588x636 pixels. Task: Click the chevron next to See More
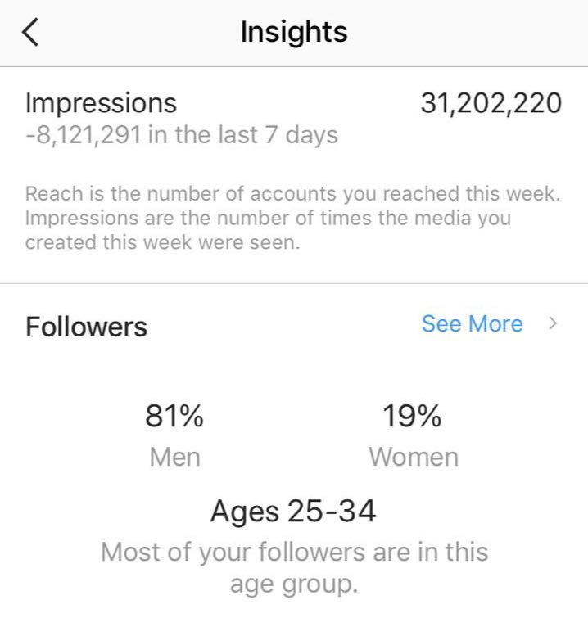click(553, 324)
